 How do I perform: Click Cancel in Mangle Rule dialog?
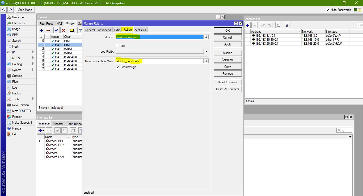coord(227,37)
